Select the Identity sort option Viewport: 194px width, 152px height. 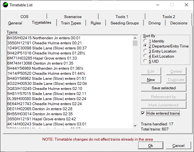pos(145,41)
